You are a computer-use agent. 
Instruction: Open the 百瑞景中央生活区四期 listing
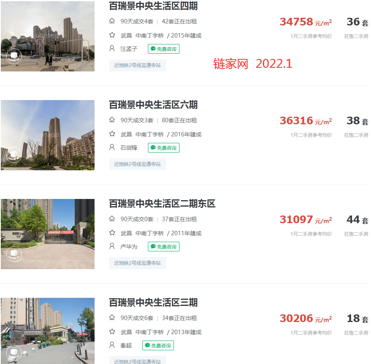(x=152, y=6)
